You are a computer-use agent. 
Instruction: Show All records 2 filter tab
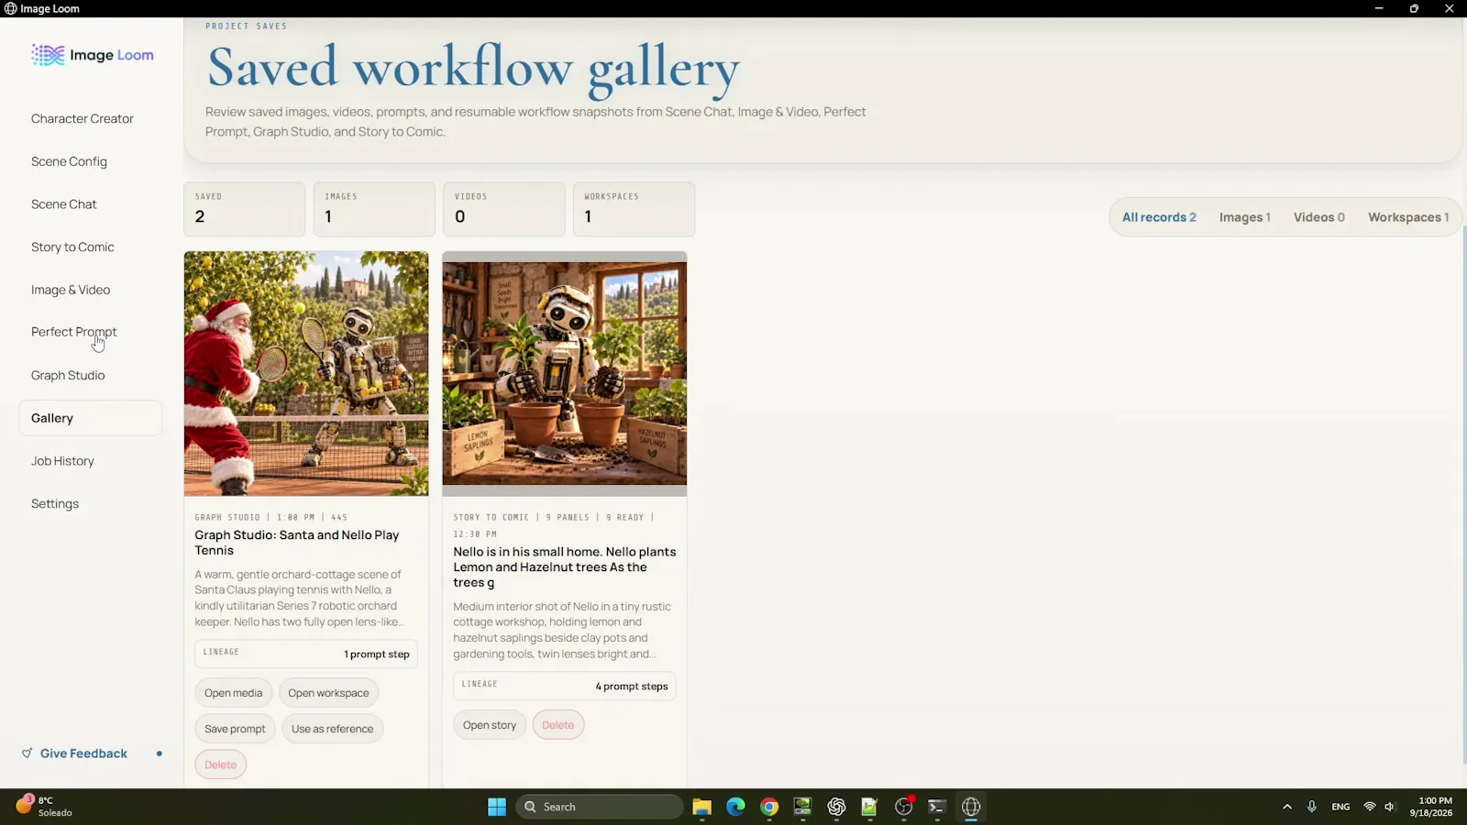(1159, 217)
